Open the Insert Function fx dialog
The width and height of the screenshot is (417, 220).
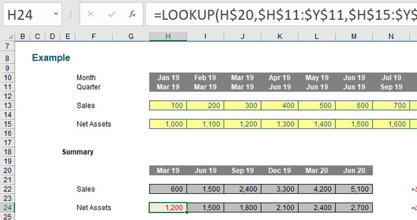(x=132, y=14)
